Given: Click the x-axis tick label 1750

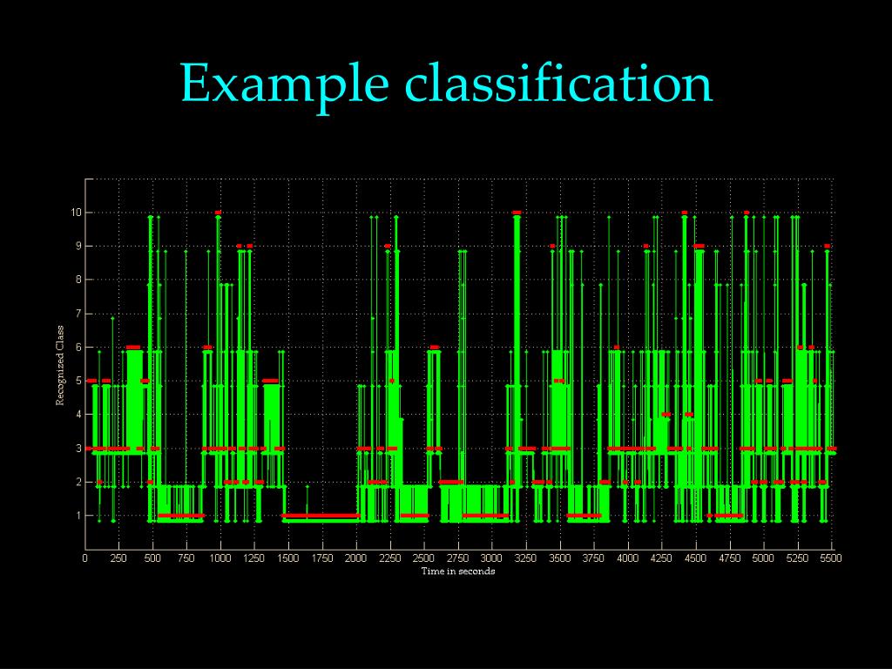Looking at the screenshot, I should click(x=322, y=558).
